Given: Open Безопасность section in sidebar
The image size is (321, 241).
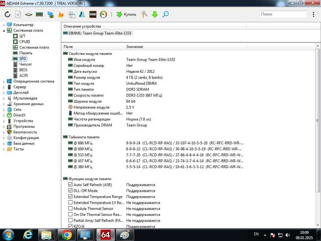Looking at the screenshot, I should pos(25,132).
